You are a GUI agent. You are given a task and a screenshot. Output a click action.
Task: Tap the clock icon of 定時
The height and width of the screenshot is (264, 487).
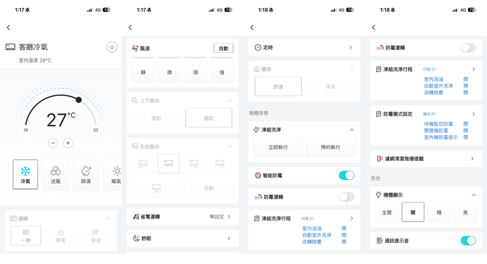tap(258, 47)
